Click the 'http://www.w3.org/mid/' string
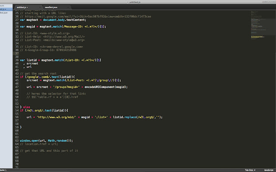The height and width of the screenshot is (172, 276). 56,117
